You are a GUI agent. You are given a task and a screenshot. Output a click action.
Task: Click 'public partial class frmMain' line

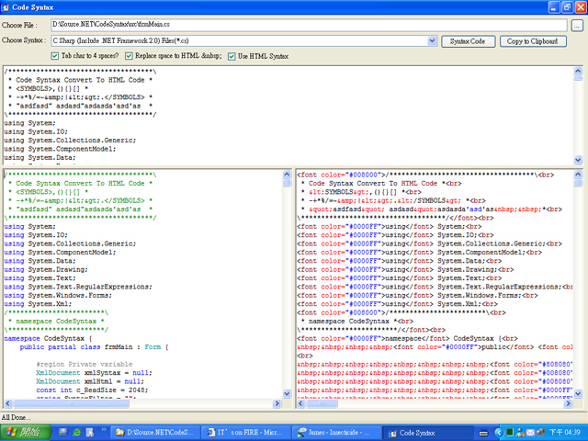tap(95, 347)
